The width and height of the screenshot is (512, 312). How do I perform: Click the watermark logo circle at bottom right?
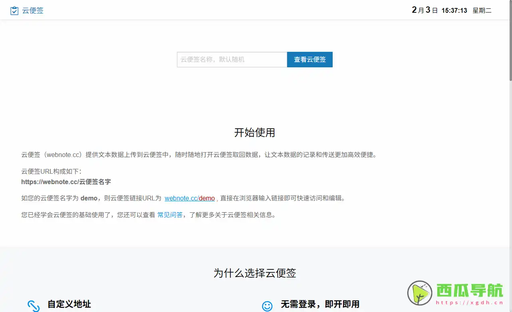pos(420,294)
